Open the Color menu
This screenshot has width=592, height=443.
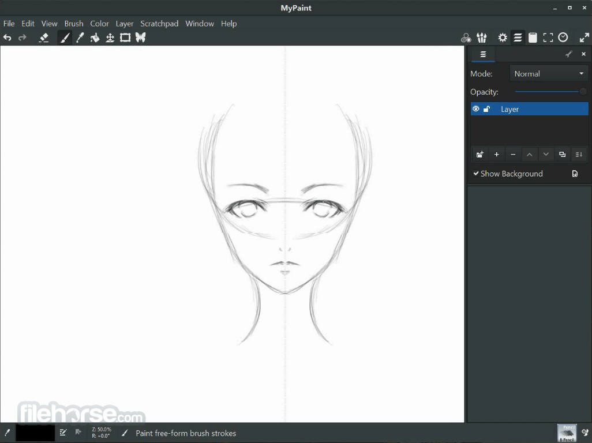pyautogui.click(x=99, y=24)
